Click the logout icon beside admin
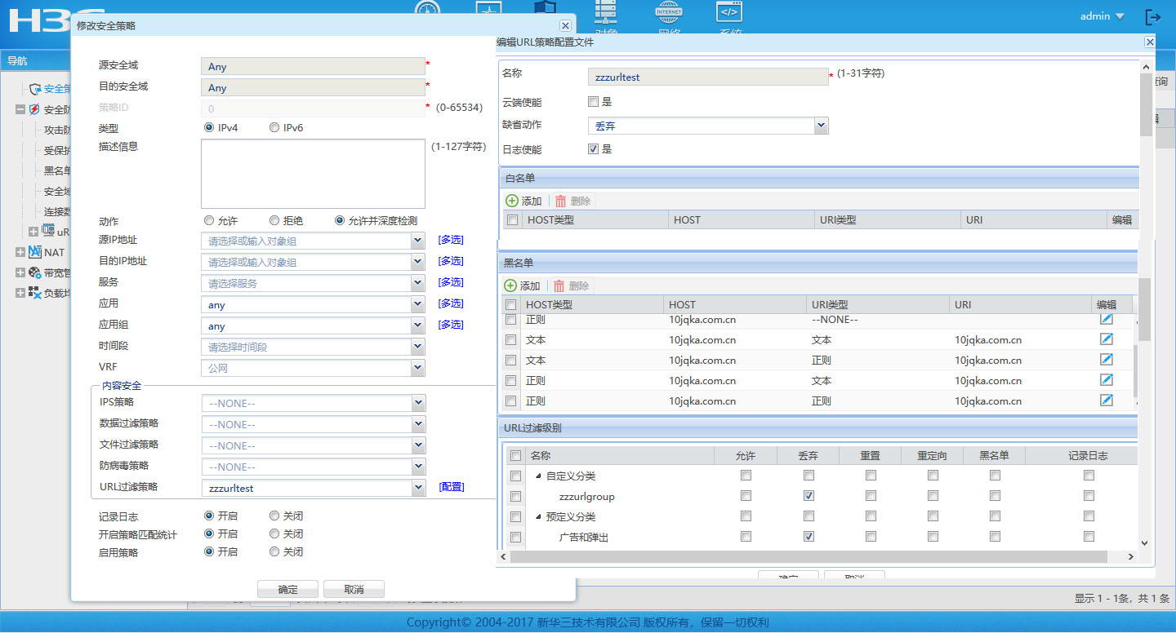 (1152, 17)
